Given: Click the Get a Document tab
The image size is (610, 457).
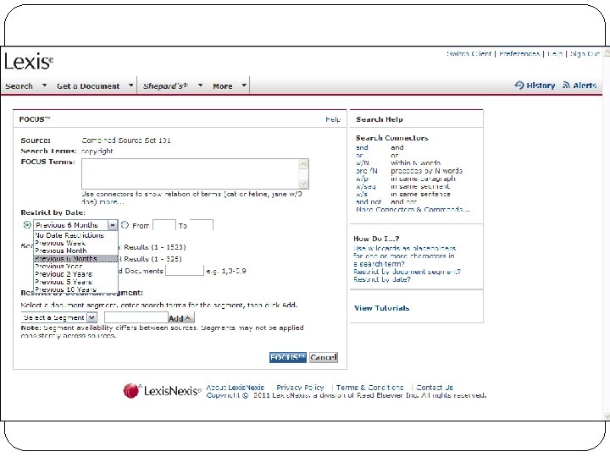Looking at the screenshot, I should click(x=88, y=85).
